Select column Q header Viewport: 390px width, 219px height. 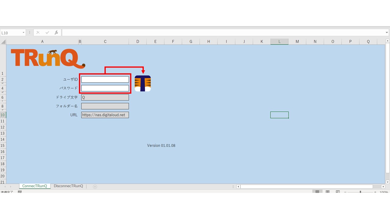point(368,42)
